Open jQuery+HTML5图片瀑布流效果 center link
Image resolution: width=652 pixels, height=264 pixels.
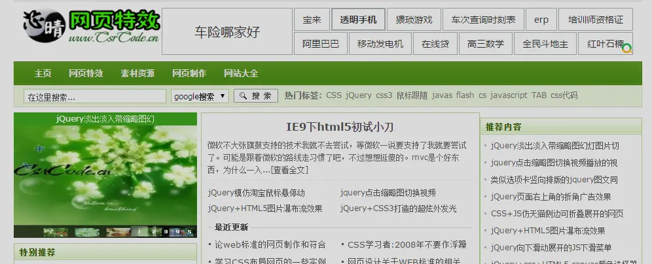[x=265, y=208]
